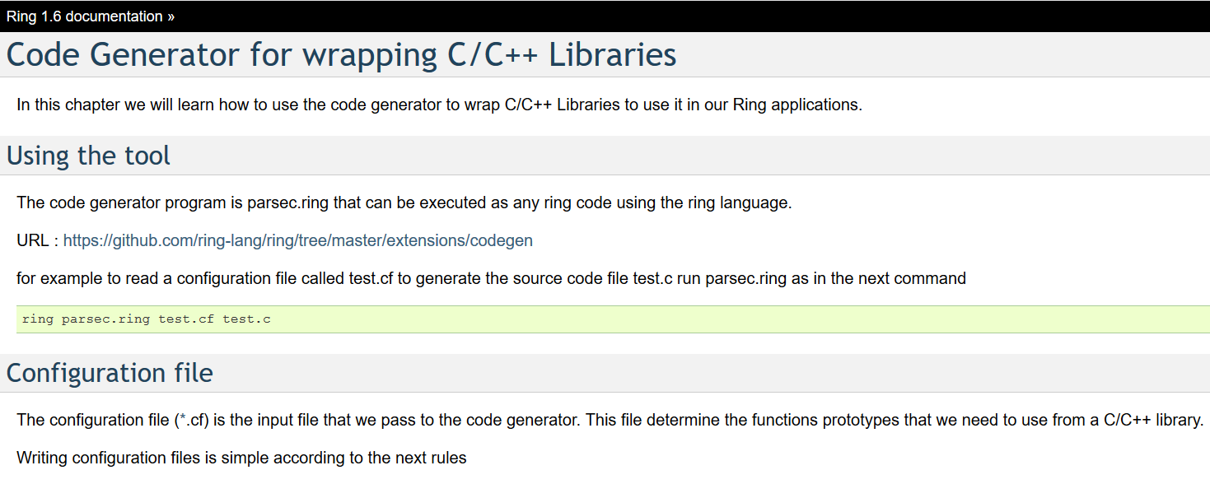Click the 'for example to read a configuration file' paragraph
The image size is (1210, 484).
[x=491, y=278]
